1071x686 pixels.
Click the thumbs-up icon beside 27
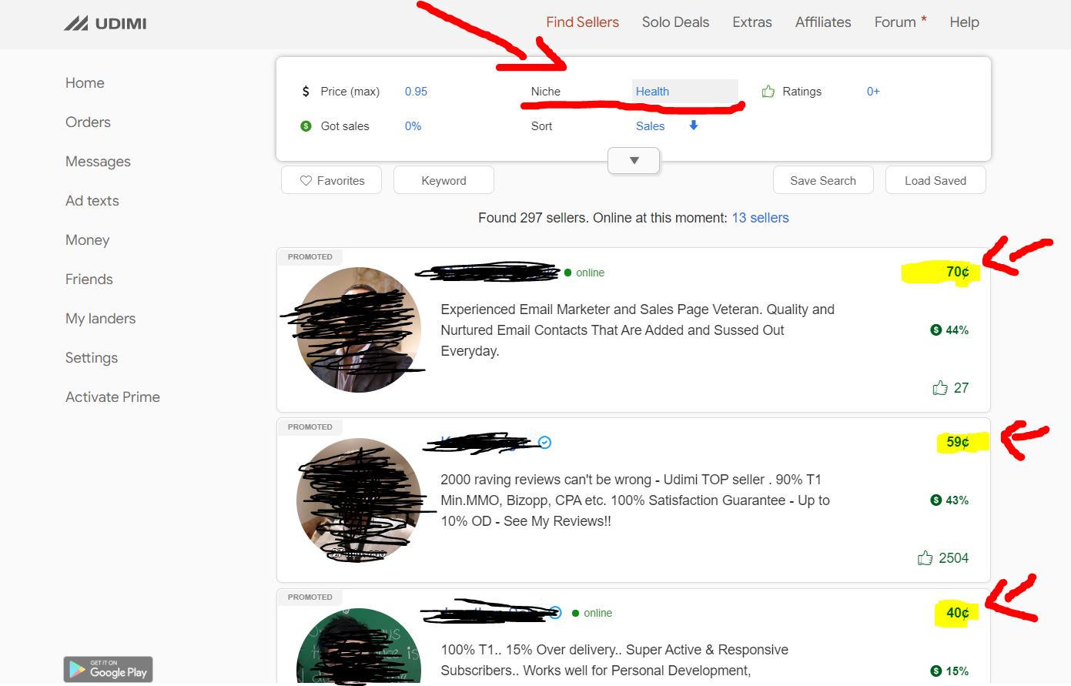click(x=940, y=387)
